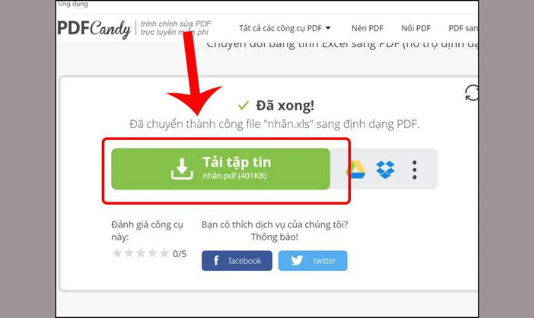
Task: Expand Tất cả các công cụ PDF dropdown
Action: click(x=284, y=28)
